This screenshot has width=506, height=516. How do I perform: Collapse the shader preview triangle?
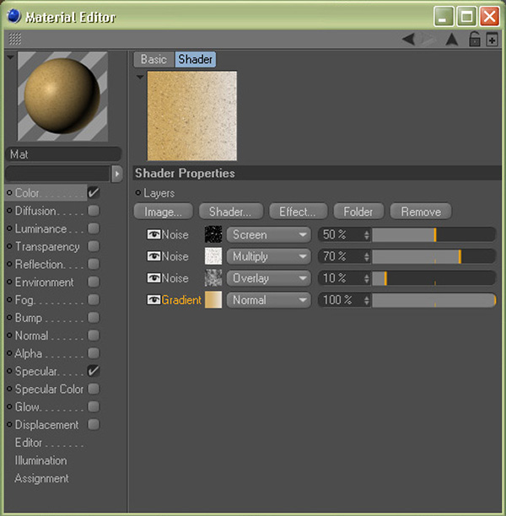[139, 77]
